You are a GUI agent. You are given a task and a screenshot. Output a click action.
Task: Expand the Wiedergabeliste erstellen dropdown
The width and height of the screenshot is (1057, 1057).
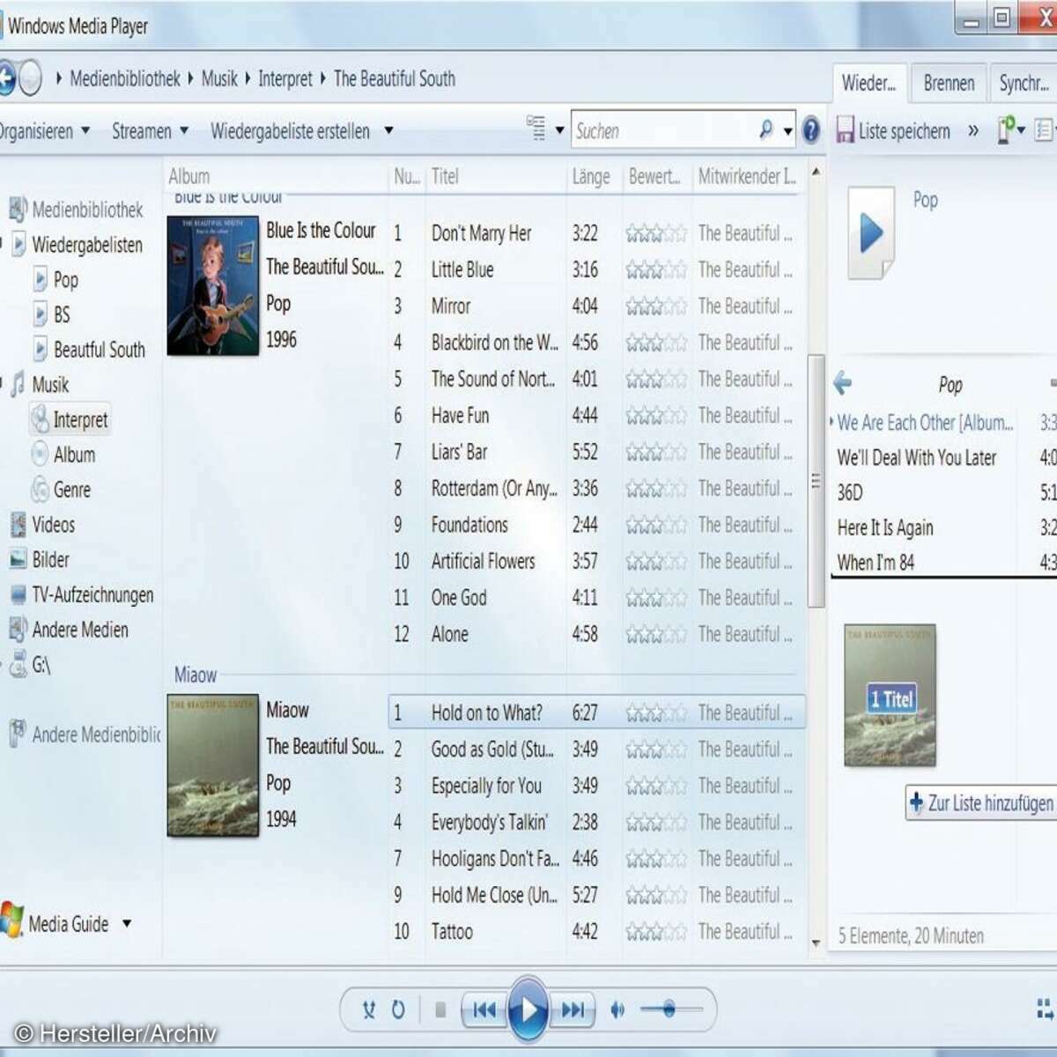[388, 130]
